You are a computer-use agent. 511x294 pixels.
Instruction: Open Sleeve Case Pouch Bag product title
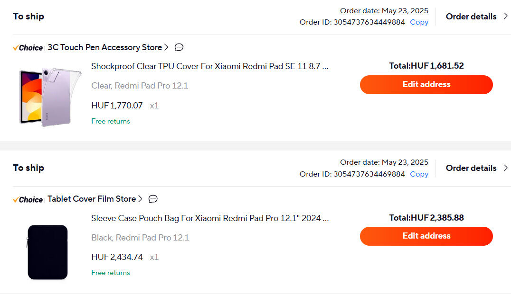[210, 218]
